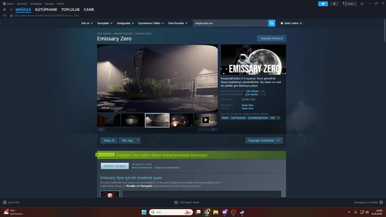
Task: Click the Yok Say button
Action: pos(127,140)
